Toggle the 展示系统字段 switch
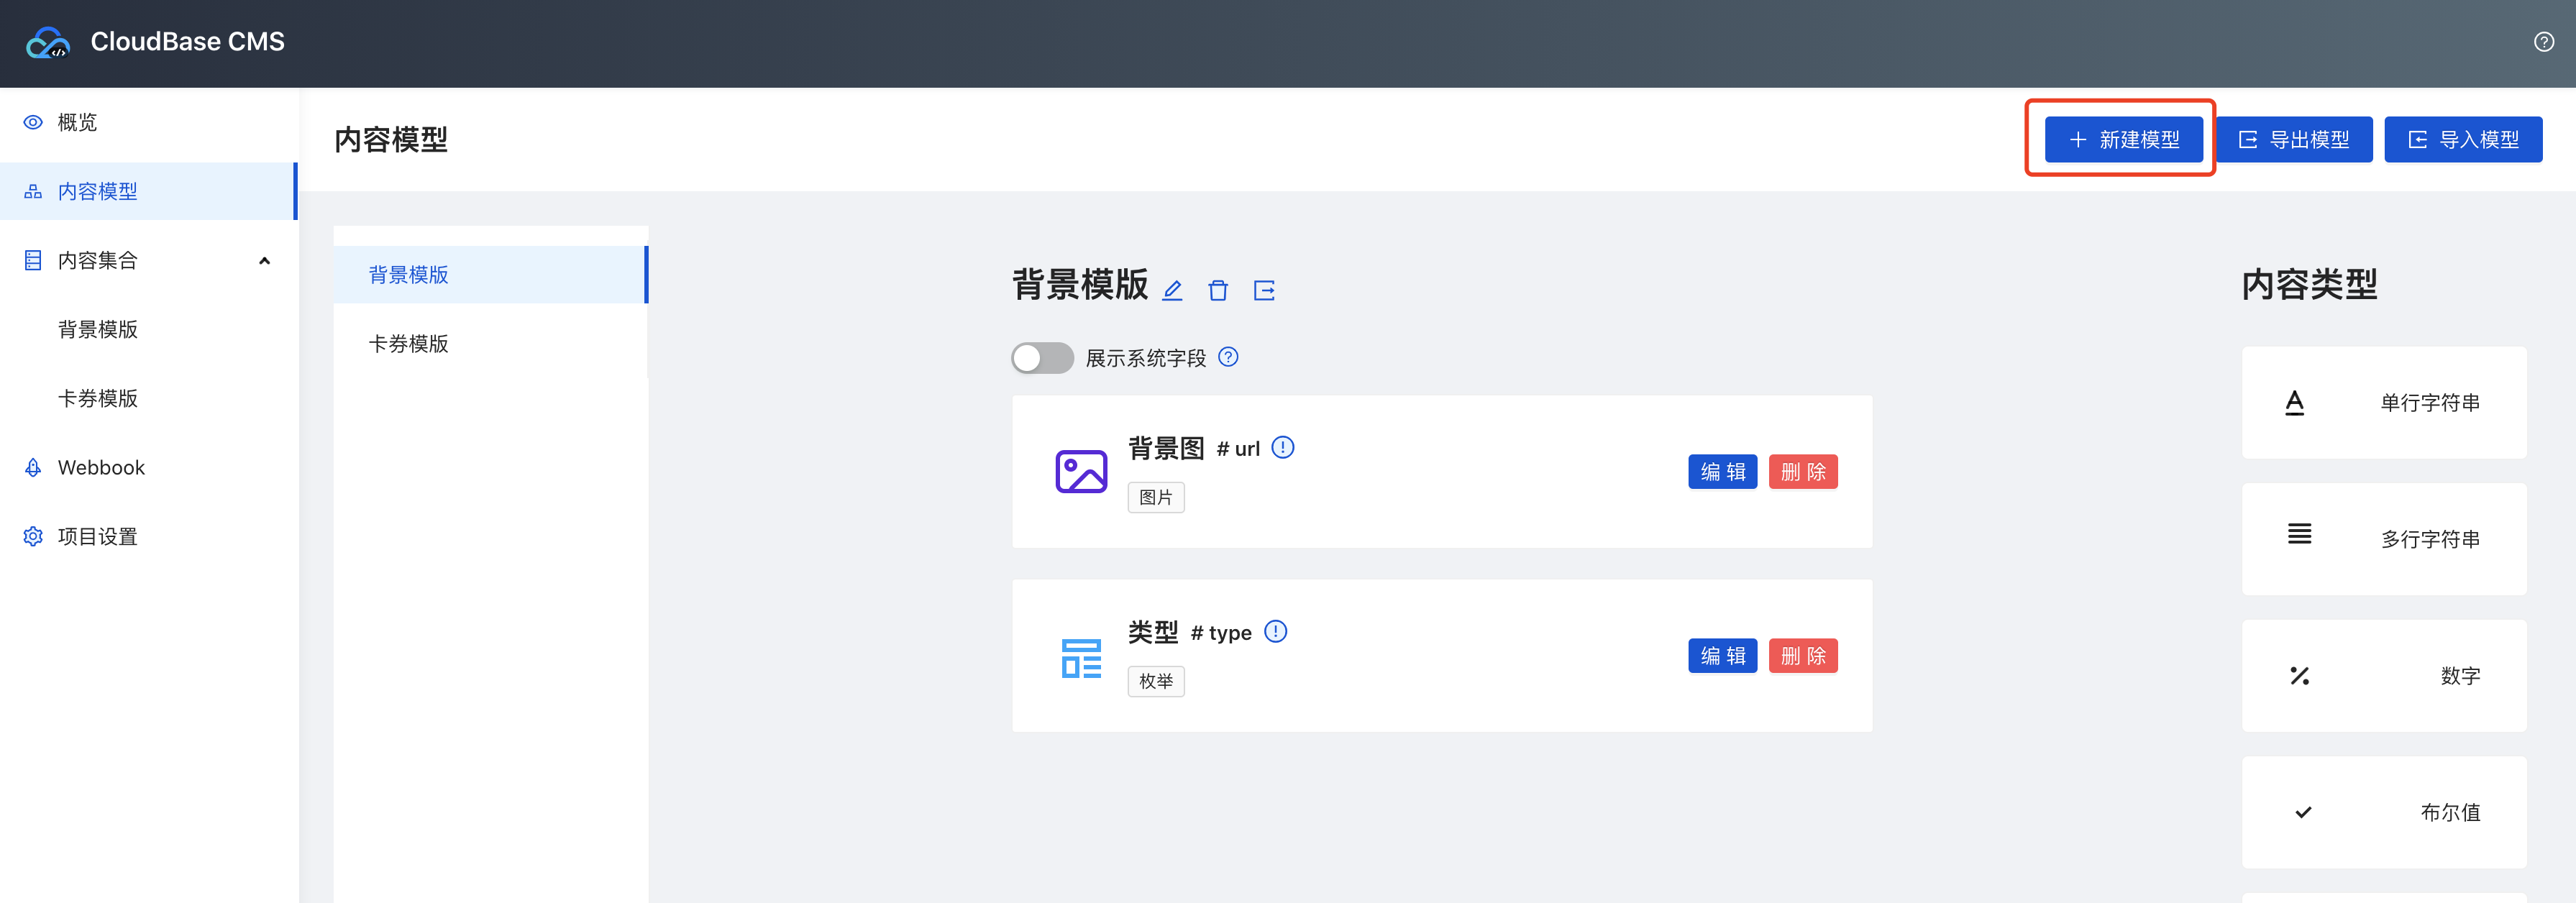The height and width of the screenshot is (903, 2576). pos(1041,358)
